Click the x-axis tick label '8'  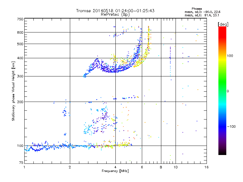161,167
